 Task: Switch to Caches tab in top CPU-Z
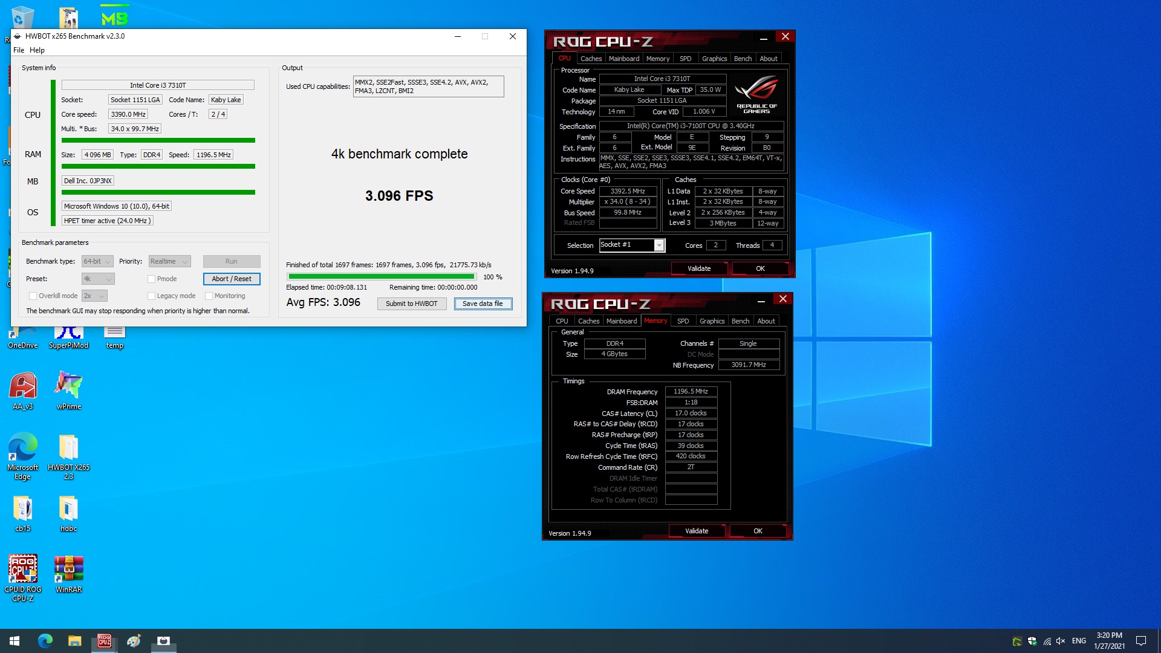[591, 59]
